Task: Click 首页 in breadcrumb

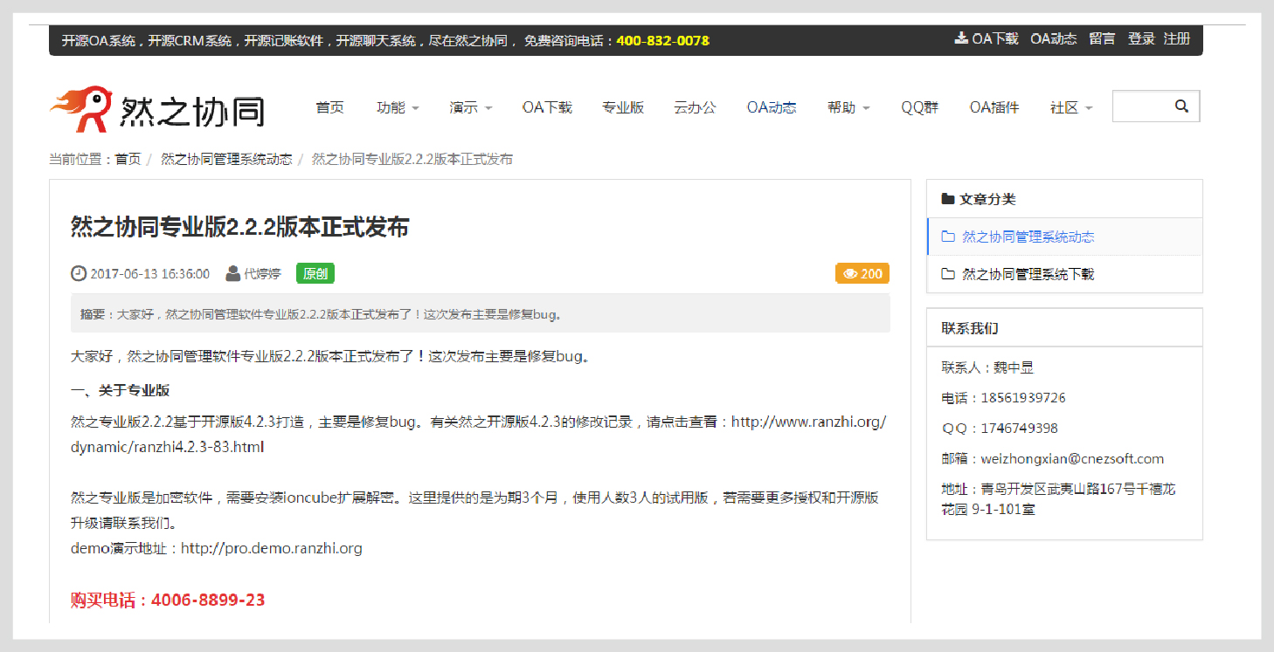Action: tap(128, 159)
